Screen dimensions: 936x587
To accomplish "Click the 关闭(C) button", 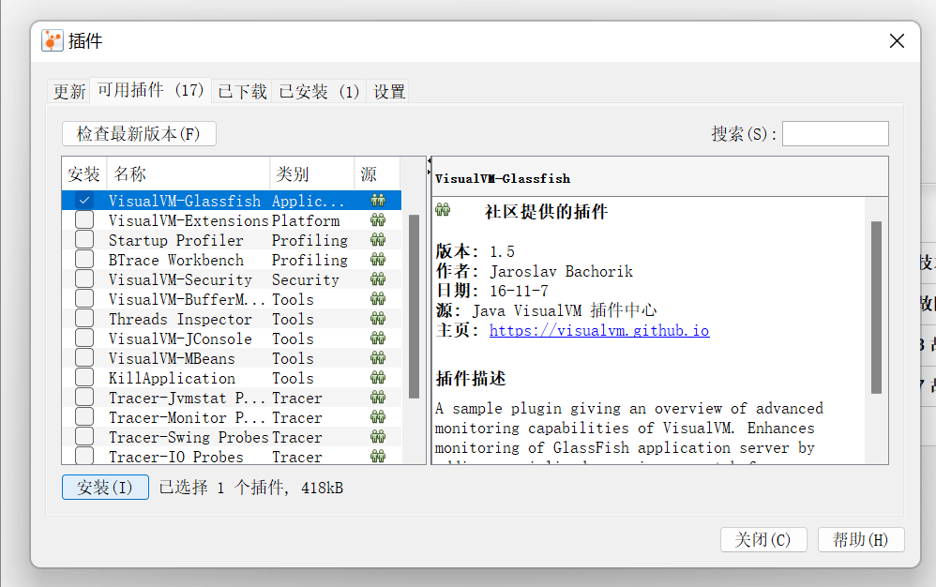I will point(763,540).
